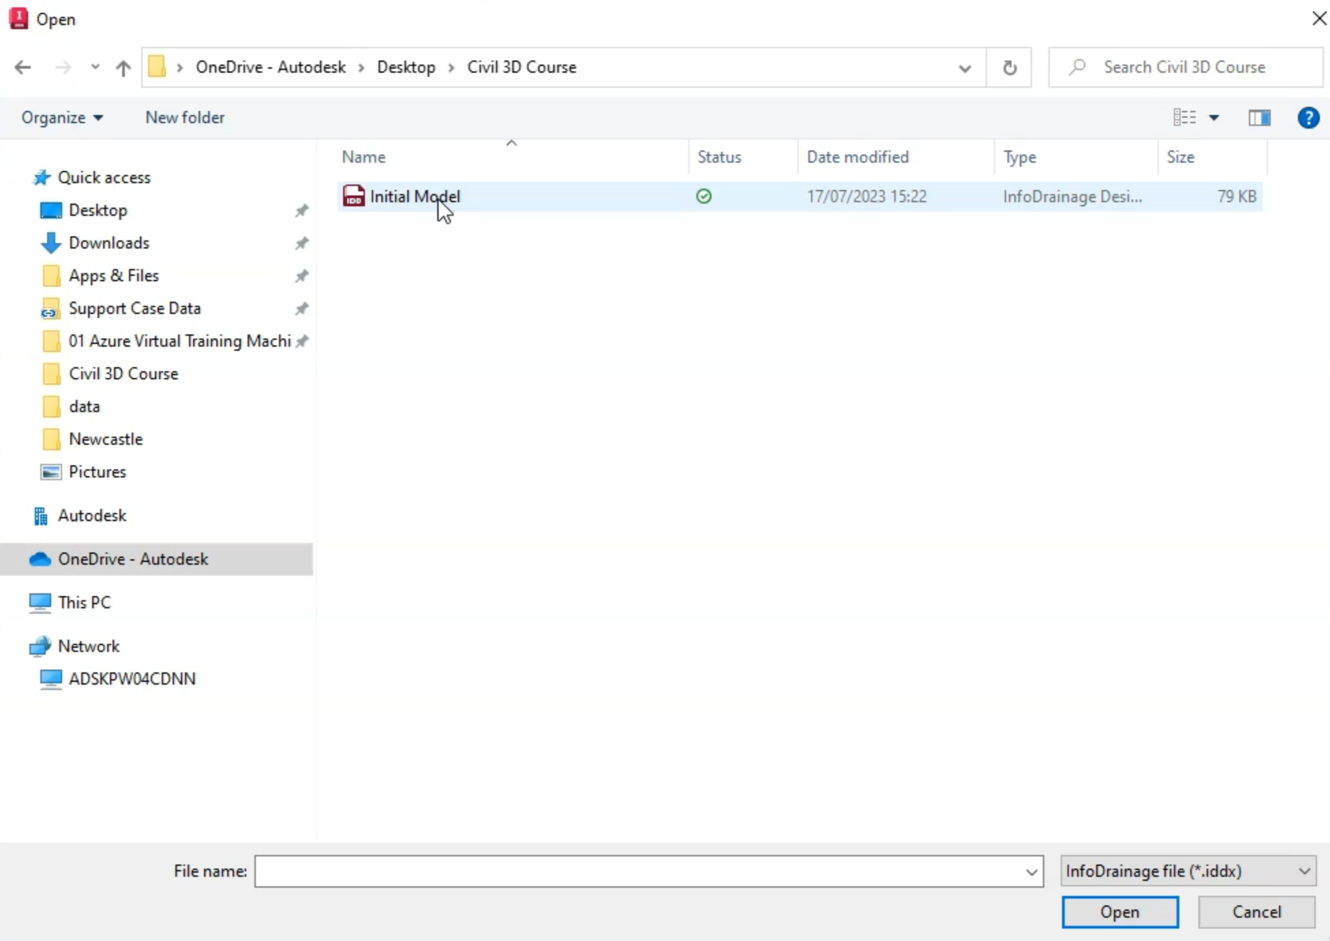Open 01 Azure Virtual Training Machi folder

tap(179, 341)
